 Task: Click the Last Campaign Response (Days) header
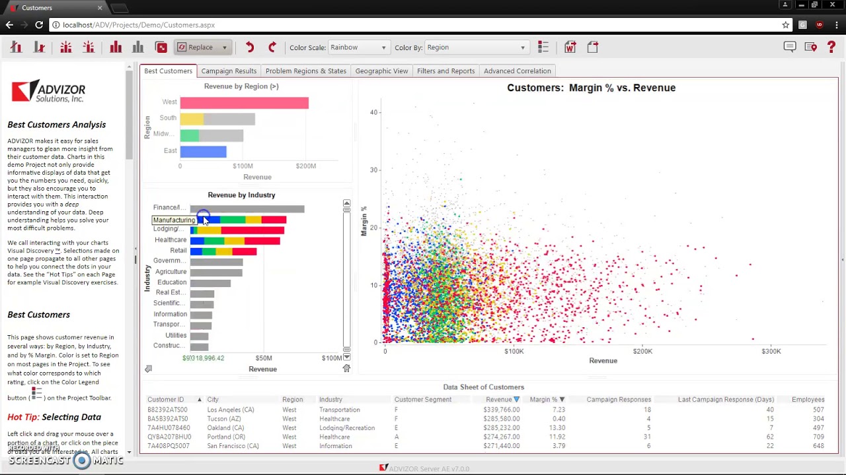click(726, 399)
